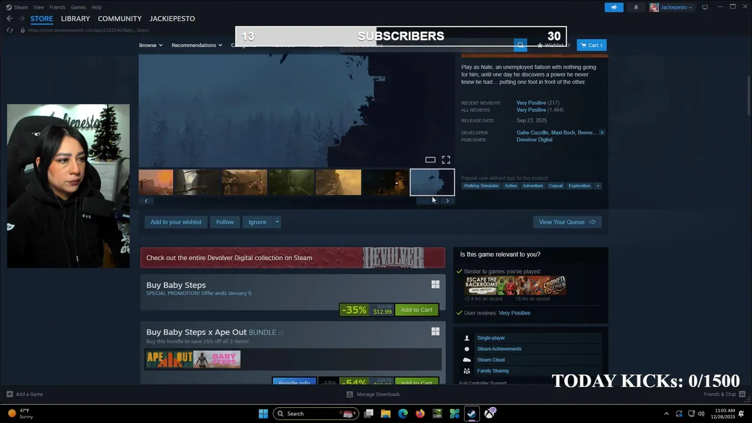752x423 pixels.
Task: Click the Single-player feature link
Action: pos(491,338)
